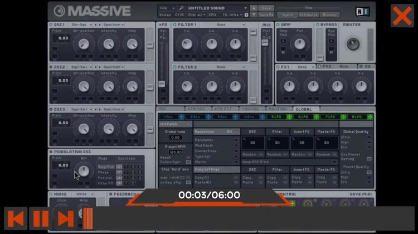Enable Use Preset Setting checkbox

(369, 159)
